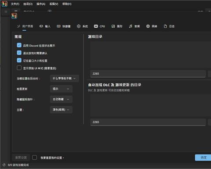Open the 图形 graphics tab
This screenshot has height=169, width=211.
pyautogui.click(x=117, y=26)
